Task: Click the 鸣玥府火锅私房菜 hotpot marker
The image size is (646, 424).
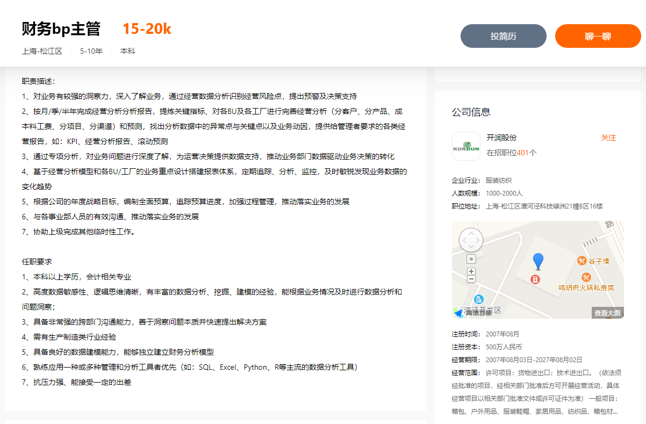Action: (x=586, y=277)
